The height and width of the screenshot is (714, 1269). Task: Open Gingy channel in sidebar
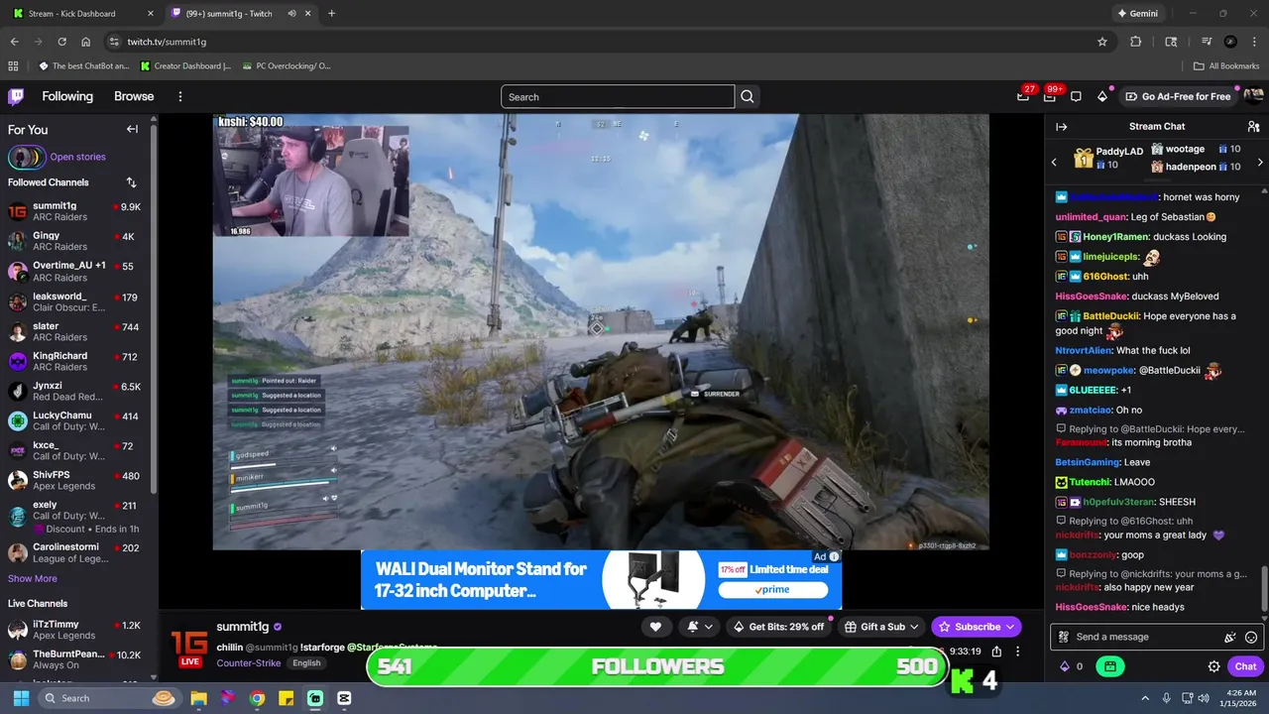coord(75,241)
